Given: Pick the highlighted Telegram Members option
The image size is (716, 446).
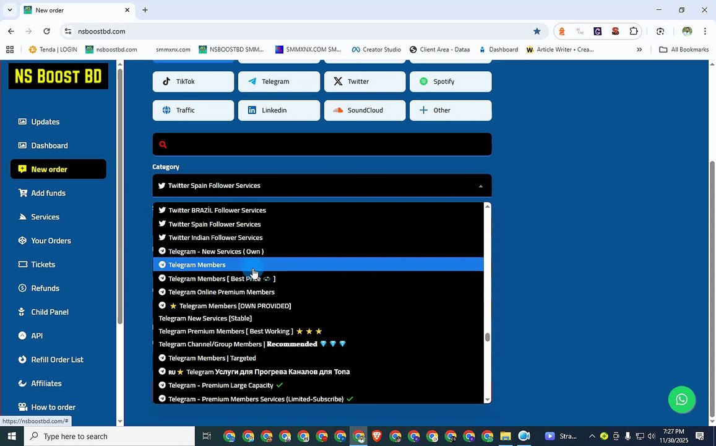Looking at the screenshot, I should 318,265.
